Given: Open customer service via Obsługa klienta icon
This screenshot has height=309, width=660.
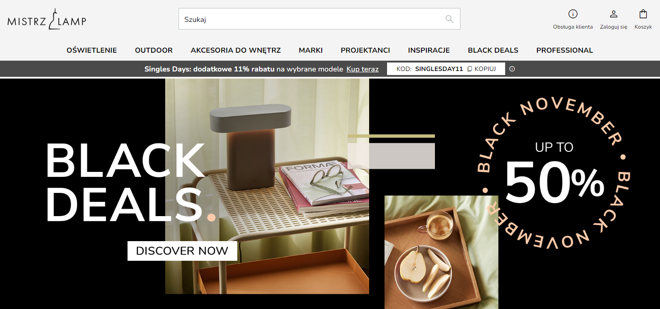Looking at the screenshot, I should click(573, 14).
